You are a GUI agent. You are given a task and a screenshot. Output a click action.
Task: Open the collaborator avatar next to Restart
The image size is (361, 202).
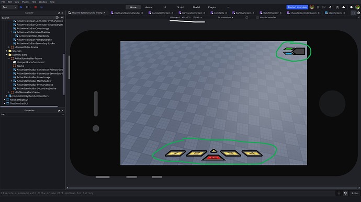point(312,7)
